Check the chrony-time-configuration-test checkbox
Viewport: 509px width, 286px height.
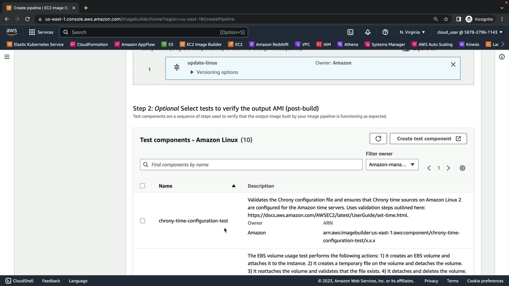pos(142,221)
